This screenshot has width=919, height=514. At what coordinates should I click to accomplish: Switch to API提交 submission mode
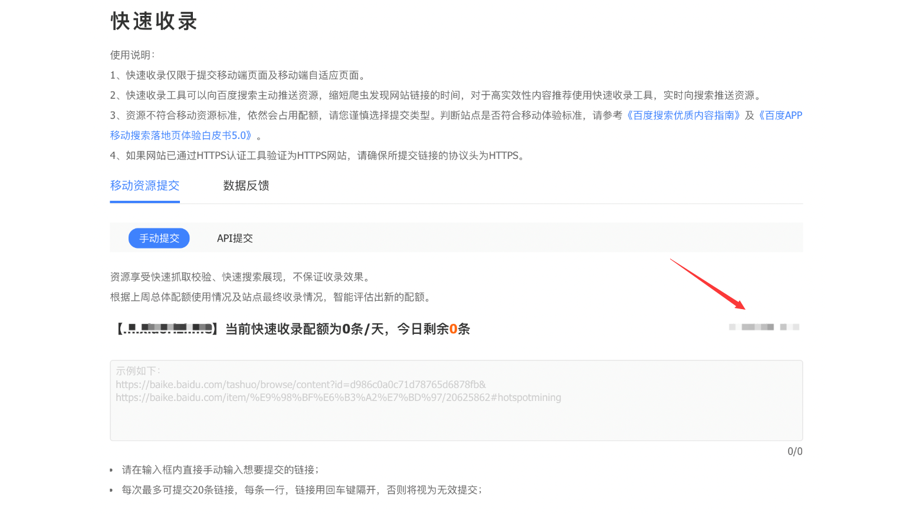pyautogui.click(x=234, y=238)
